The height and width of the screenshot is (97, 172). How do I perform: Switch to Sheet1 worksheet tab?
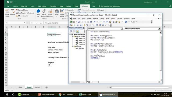coord(21,87)
